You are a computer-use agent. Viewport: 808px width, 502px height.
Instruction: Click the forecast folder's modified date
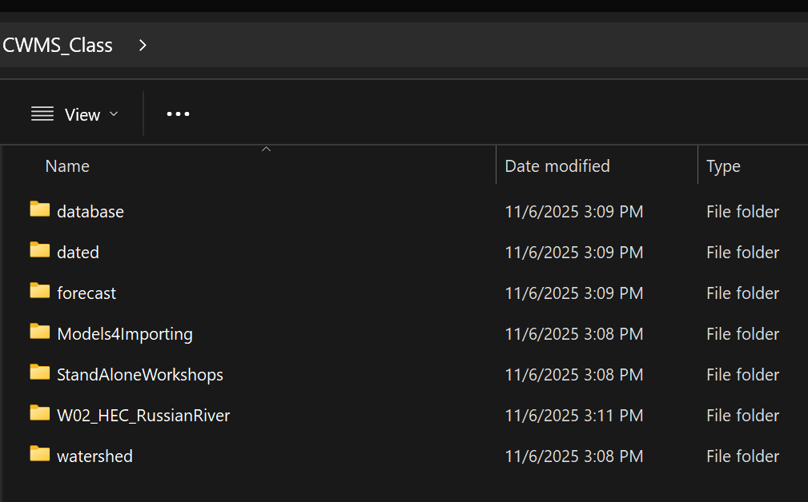point(573,293)
